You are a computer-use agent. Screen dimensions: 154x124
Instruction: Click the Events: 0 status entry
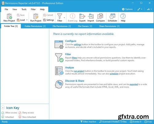click(x=136, y=122)
